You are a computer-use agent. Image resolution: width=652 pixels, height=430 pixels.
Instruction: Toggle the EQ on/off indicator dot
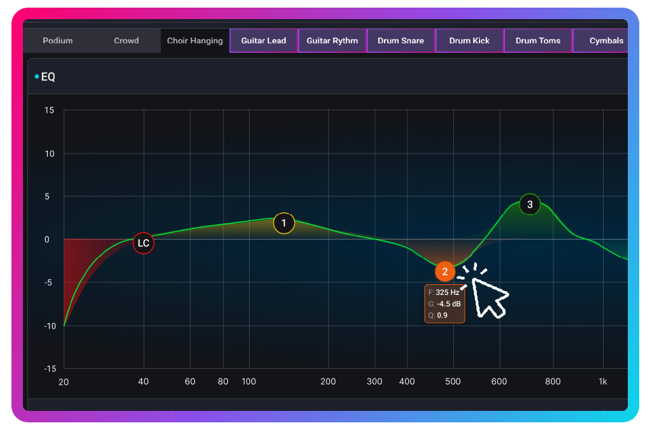[x=36, y=76]
